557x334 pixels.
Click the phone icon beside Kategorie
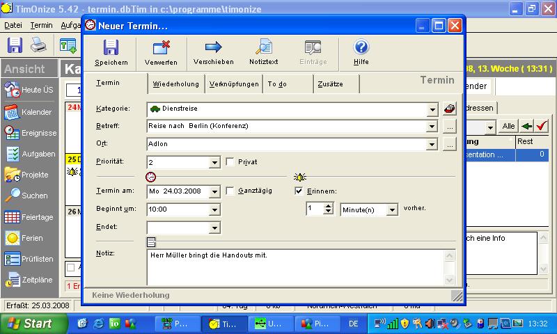[x=449, y=109]
